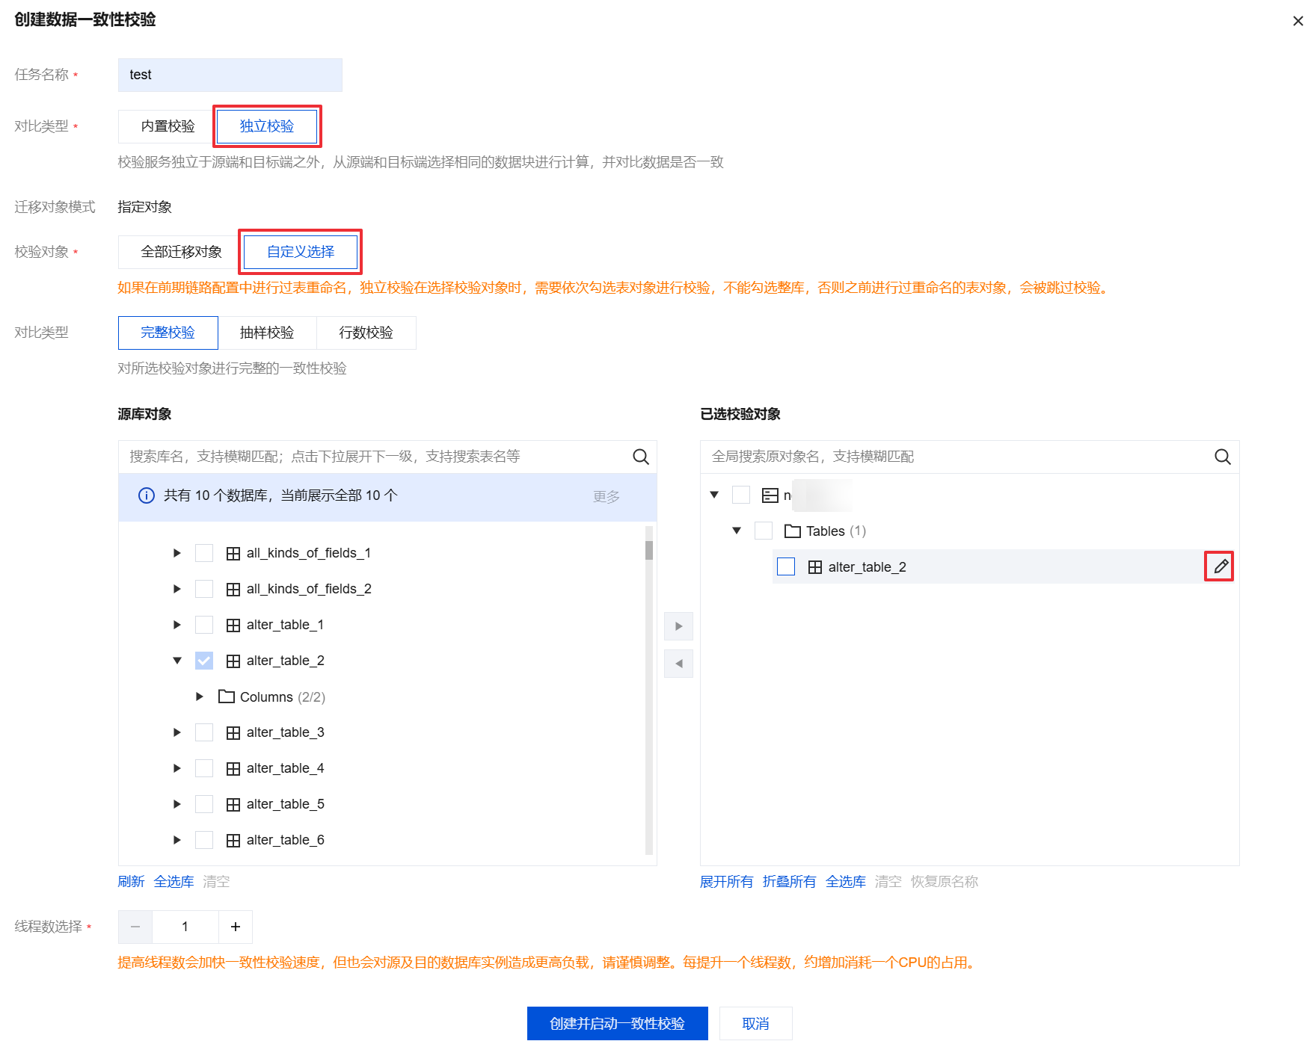Collapse alter_table_2 in source tree
This screenshot has height=1044, width=1308.
[177, 661]
